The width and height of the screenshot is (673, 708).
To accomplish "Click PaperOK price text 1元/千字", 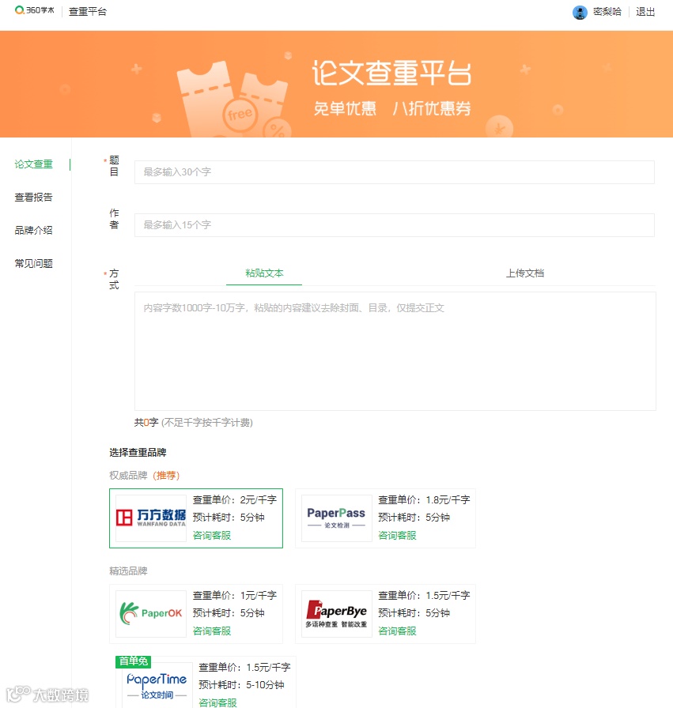I will (258, 596).
